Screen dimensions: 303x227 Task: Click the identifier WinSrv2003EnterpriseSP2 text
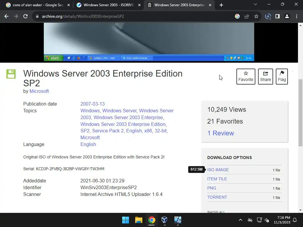coord(109,187)
